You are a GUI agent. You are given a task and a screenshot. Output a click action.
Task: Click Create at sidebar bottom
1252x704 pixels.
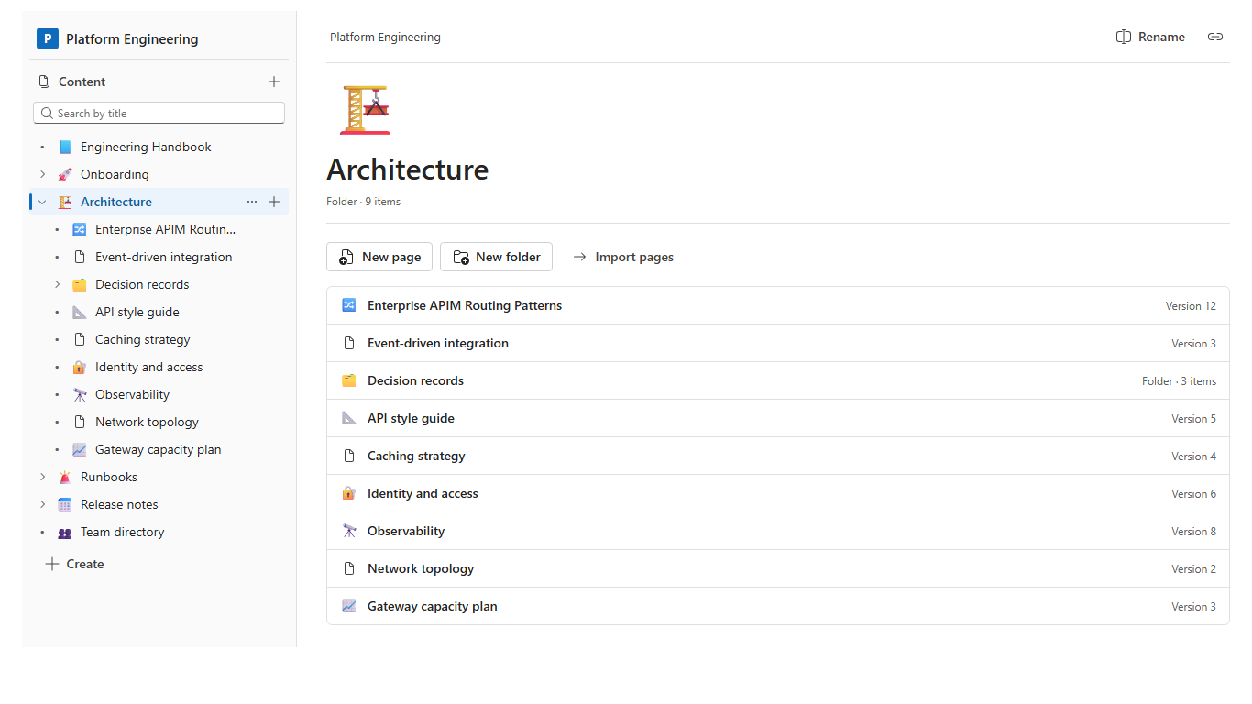(75, 564)
